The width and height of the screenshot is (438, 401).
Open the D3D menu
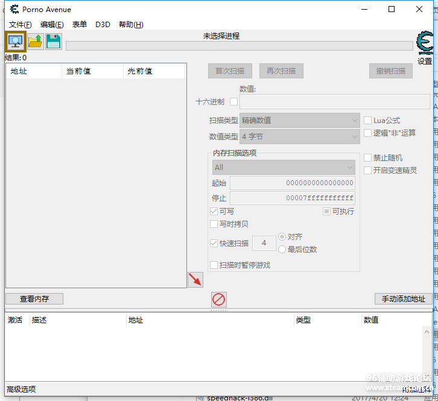pyautogui.click(x=103, y=25)
